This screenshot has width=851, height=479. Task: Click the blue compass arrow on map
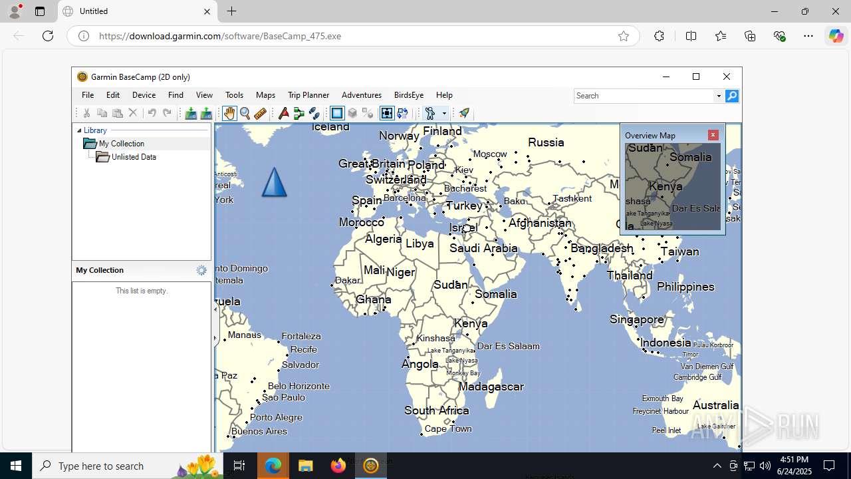click(274, 182)
